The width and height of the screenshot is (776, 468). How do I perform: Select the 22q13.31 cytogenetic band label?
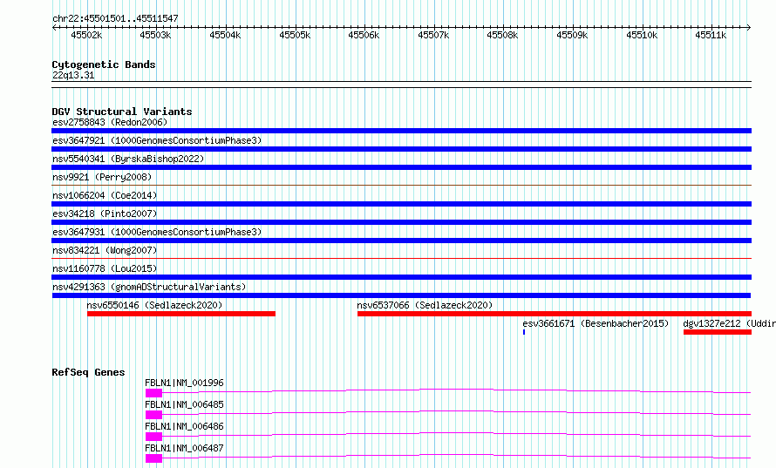73,75
